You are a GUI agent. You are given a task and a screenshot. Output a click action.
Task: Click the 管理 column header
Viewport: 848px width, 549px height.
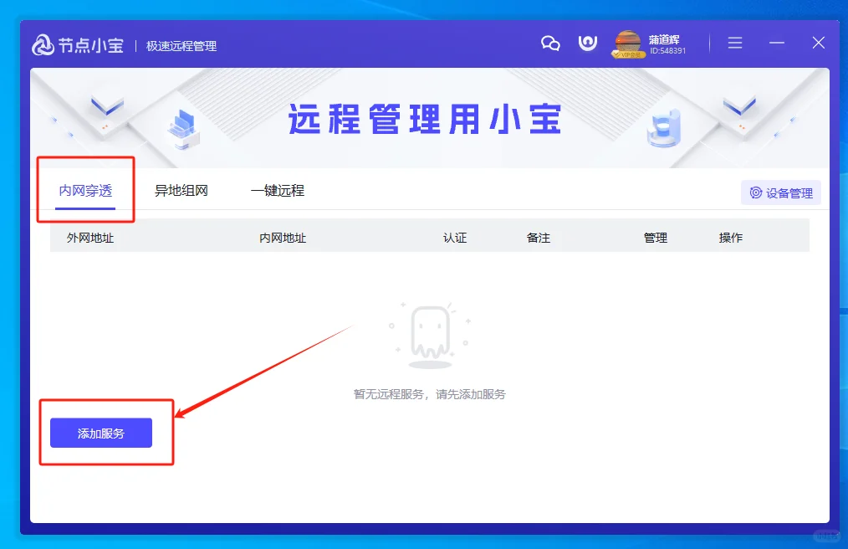tap(656, 238)
